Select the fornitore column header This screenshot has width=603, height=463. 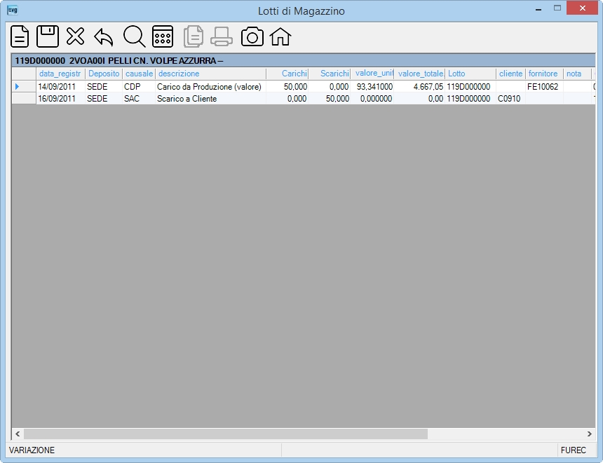click(x=544, y=74)
